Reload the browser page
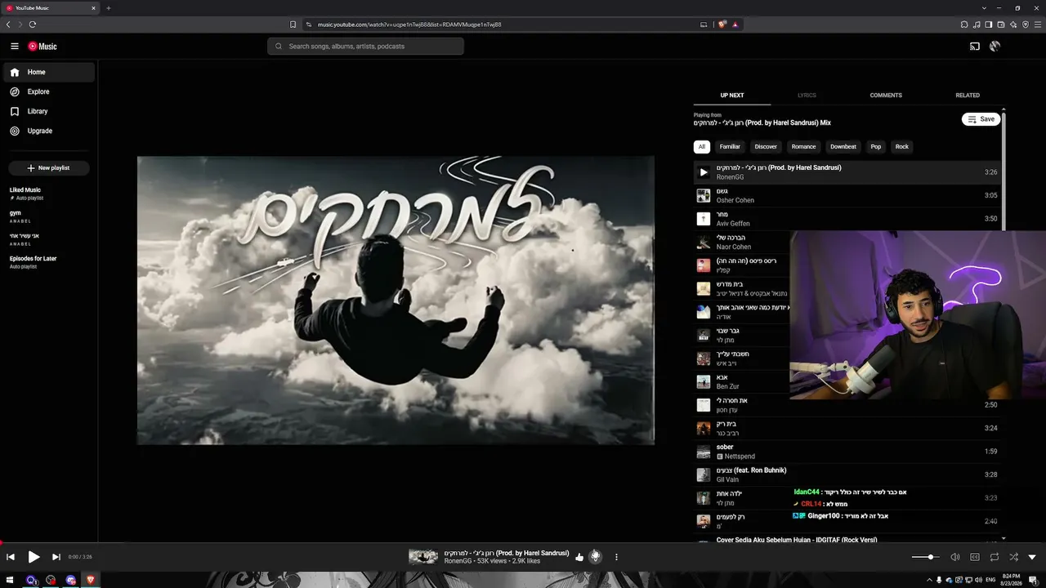This screenshot has width=1046, height=588. tap(33, 24)
